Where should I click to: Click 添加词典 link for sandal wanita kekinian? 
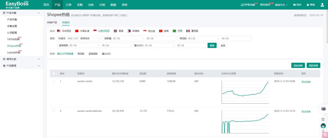[306, 112]
